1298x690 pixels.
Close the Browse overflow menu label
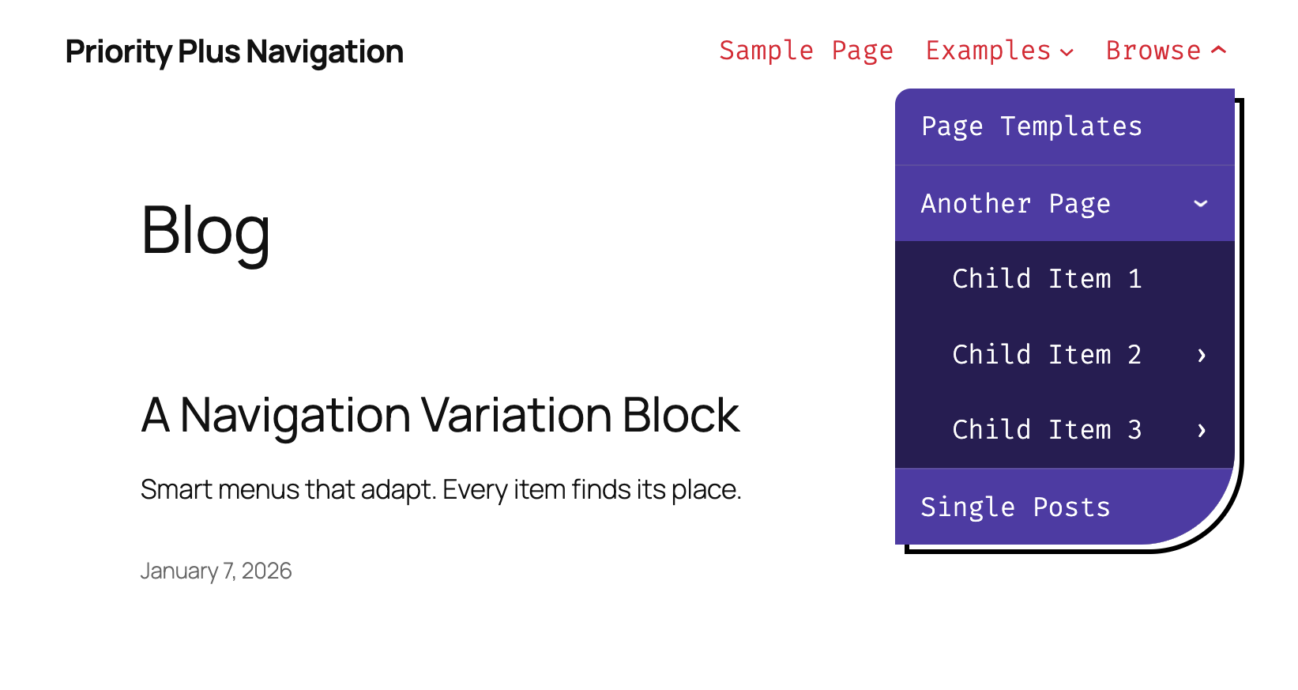click(x=1153, y=51)
